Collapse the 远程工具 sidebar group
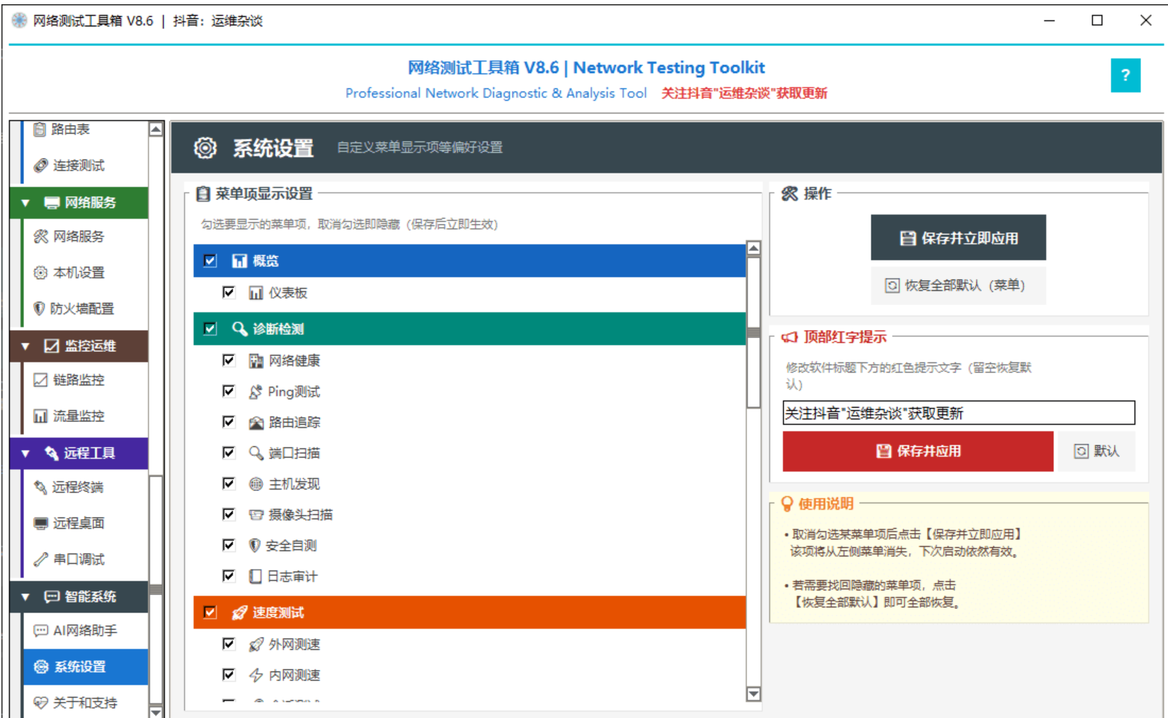Screen dimensions: 1168x718 (25, 453)
